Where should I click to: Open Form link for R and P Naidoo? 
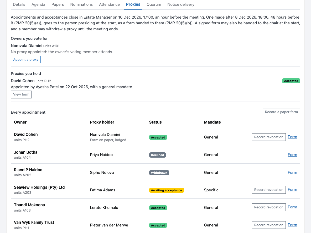click(x=292, y=173)
